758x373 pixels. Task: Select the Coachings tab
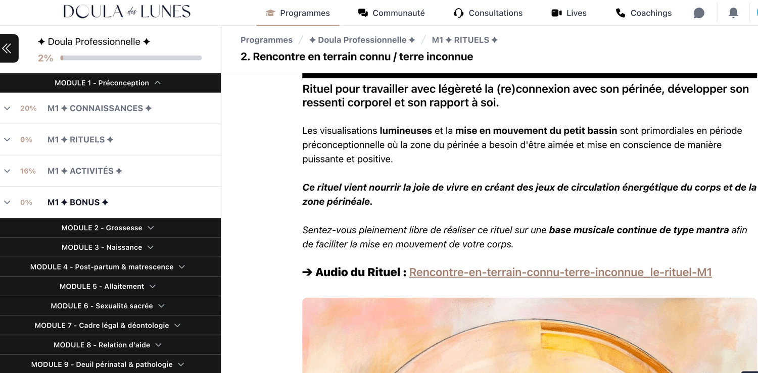pos(644,13)
